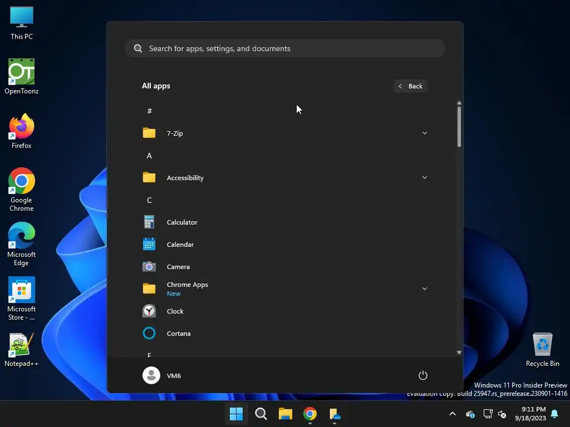Click the scrollbar up arrow in All apps
The width and height of the screenshot is (570, 427).
[x=459, y=103]
